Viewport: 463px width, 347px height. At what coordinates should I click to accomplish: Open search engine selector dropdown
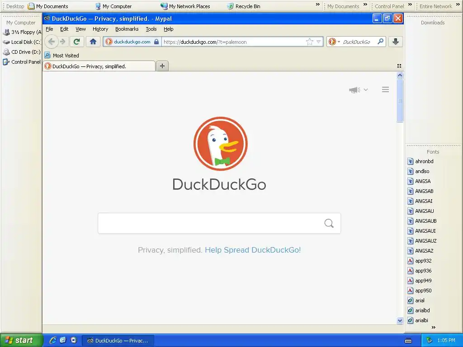pyautogui.click(x=334, y=42)
